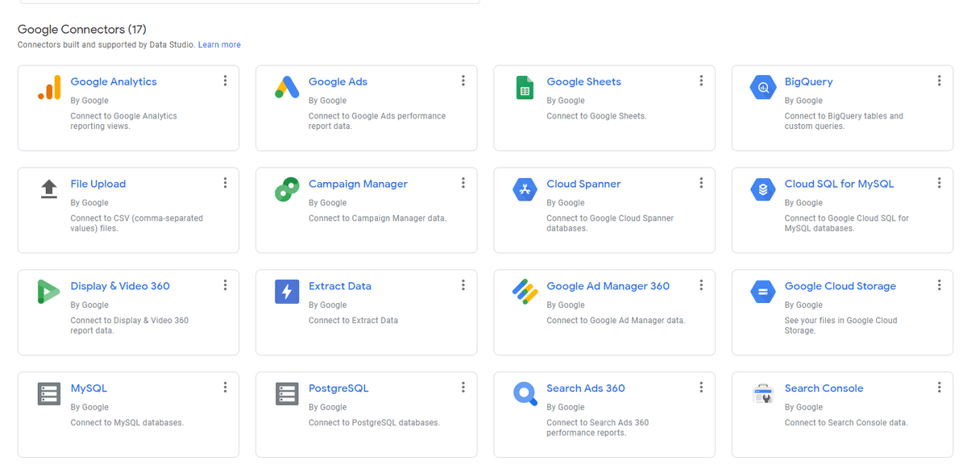Click the Extract Data lightning icon

pos(287,292)
